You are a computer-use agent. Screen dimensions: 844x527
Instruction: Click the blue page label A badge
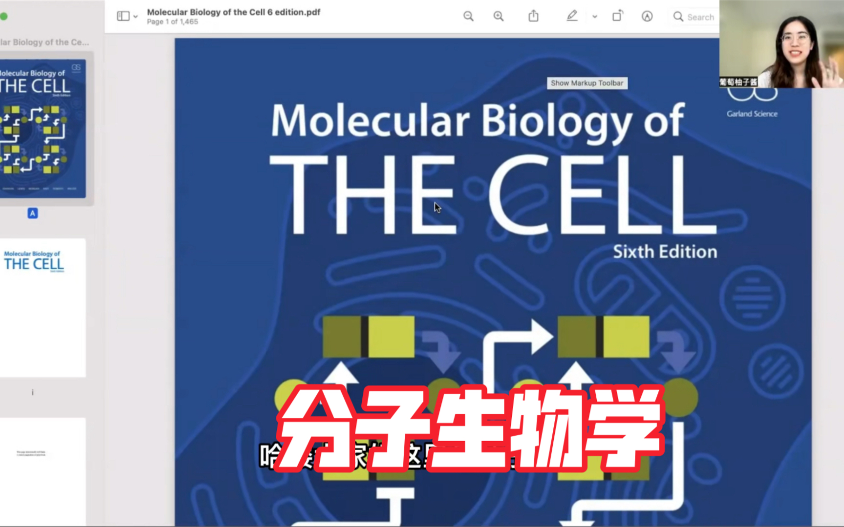[32, 213]
